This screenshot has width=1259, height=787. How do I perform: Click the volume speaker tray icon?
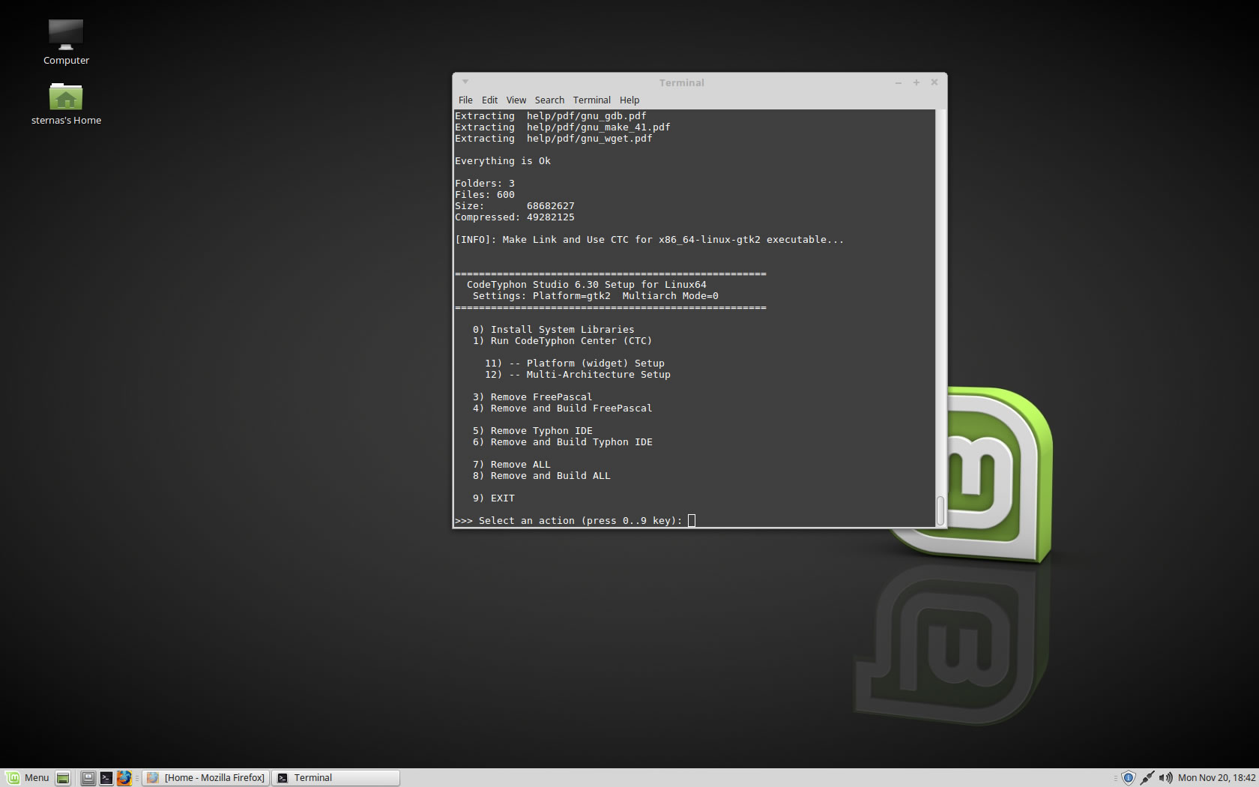point(1165,778)
